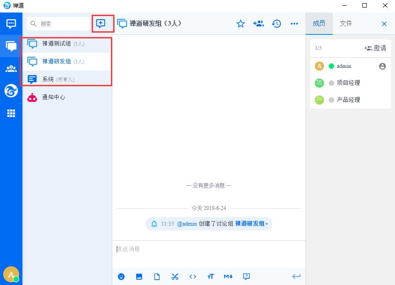Select member 项目经理
This screenshot has height=285, width=395.
pyautogui.click(x=350, y=83)
